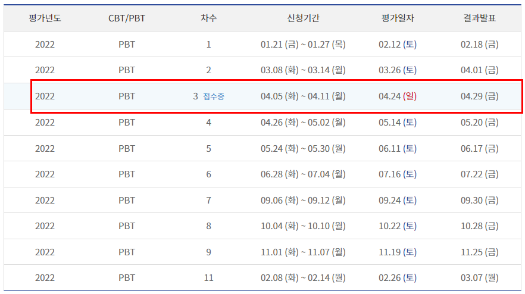Image resolution: width=525 pixels, height=294 pixels.
Task: Click PBT in the 09.24 (토) test row
Action: pyautogui.click(x=127, y=201)
